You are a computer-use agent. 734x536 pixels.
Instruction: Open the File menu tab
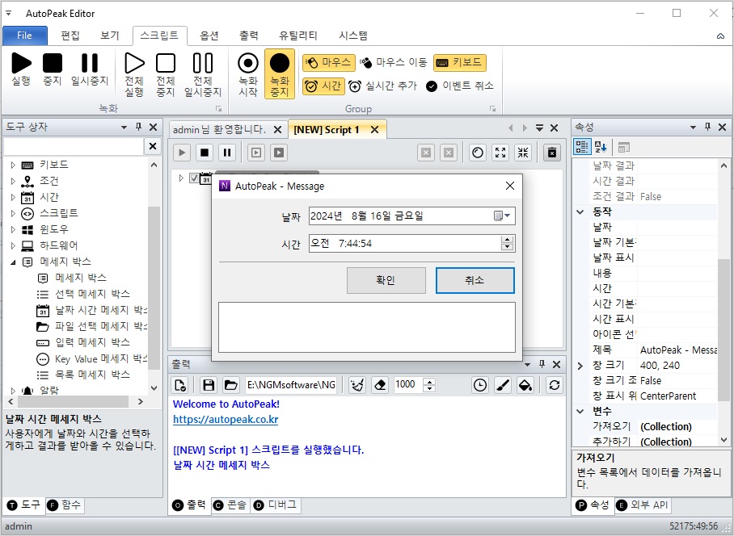point(25,36)
